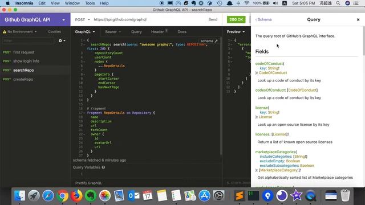Image resolution: width=365 pixels, height=205 pixels.
Task: Close the Query schema docs panel
Action: click(x=358, y=19)
